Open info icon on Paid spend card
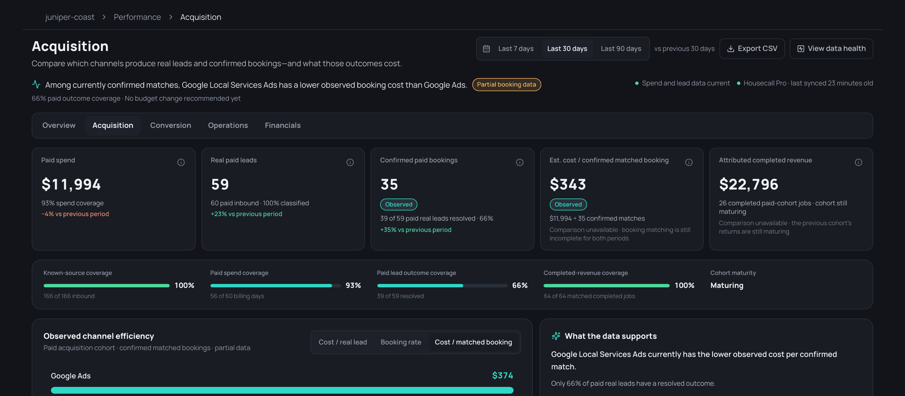905x396 pixels. pos(181,162)
